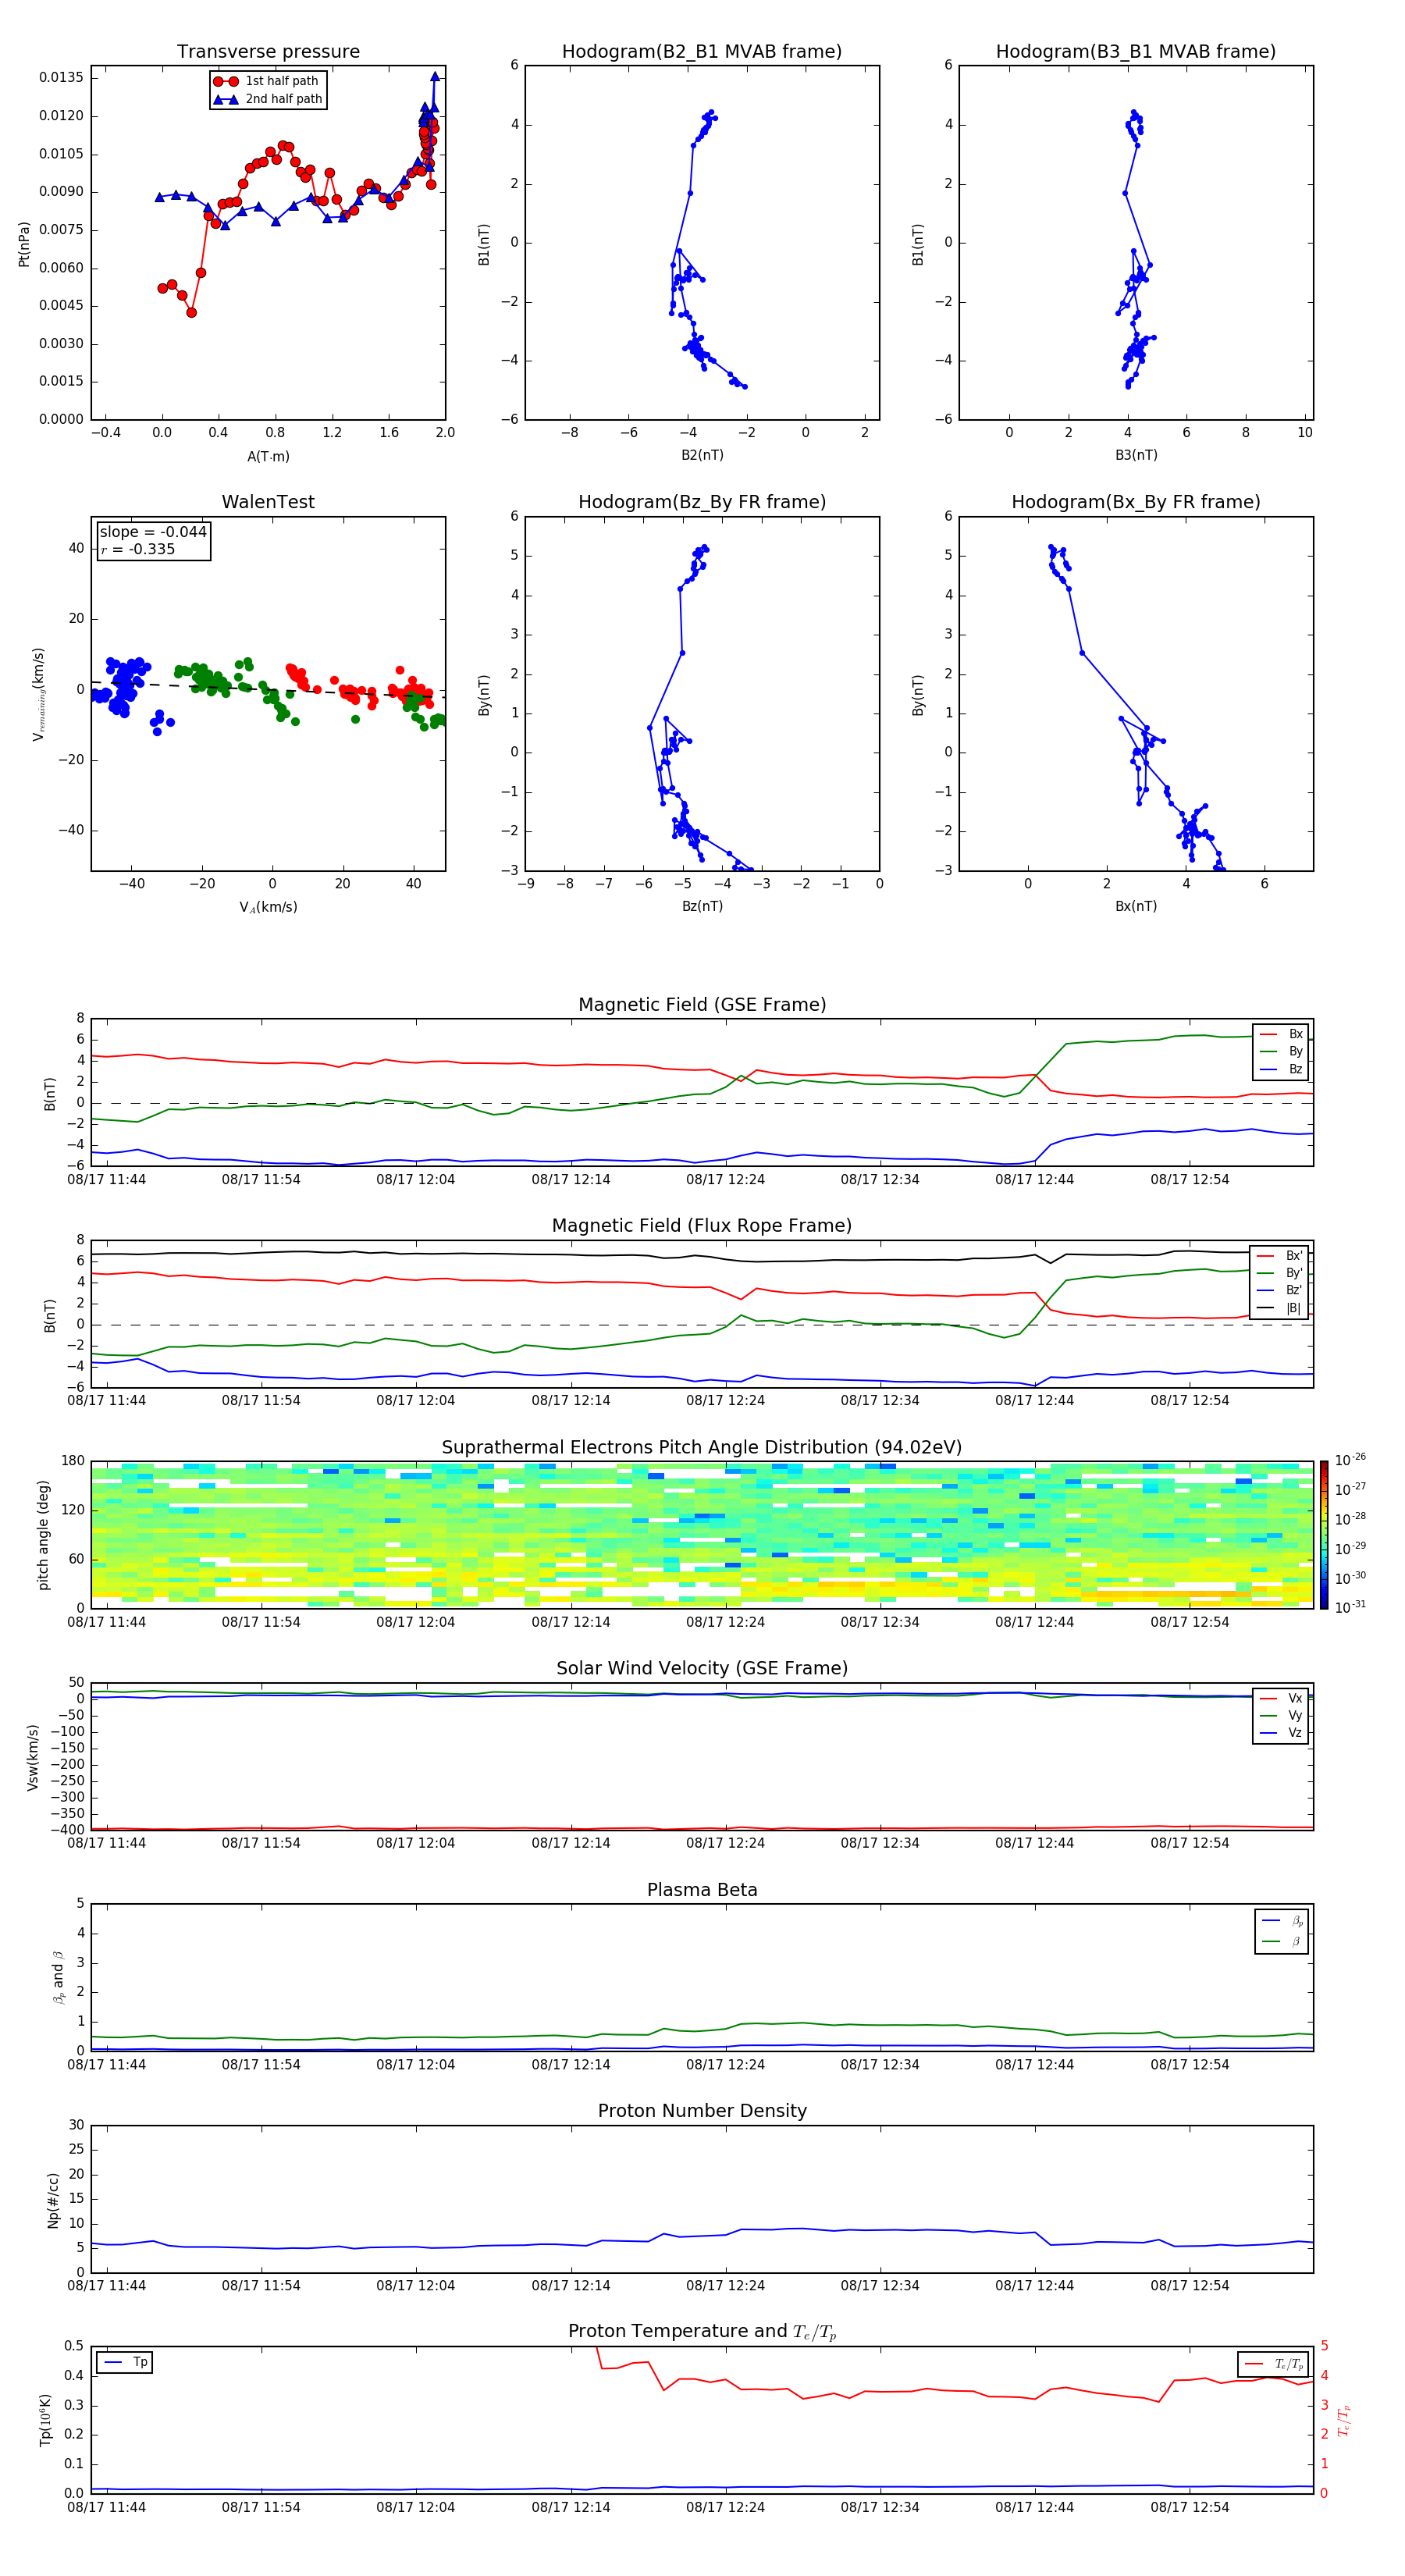Click the 'pitch angle (deg)' y-axis label
The image size is (1405, 2576).
pyautogui.click(x=43, y=1535)
